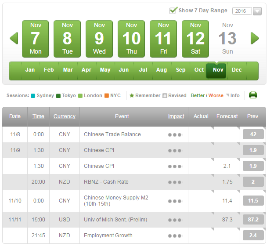Print the calendar using the printer icon
The image size is (270, 250).
[253, 95]
